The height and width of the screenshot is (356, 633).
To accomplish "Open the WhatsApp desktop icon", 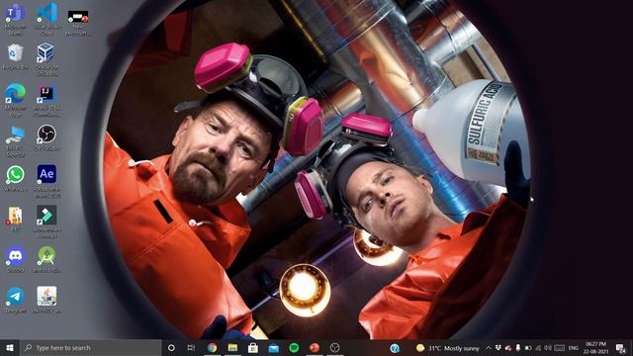I will coord(16,178).
